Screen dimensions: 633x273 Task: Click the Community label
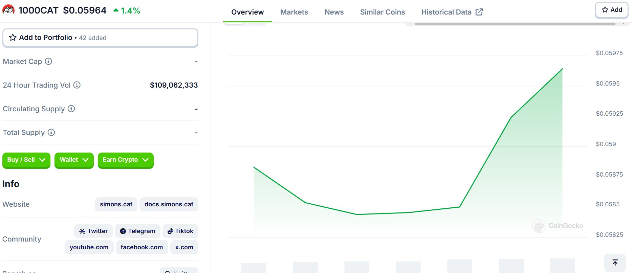[22, 239]
